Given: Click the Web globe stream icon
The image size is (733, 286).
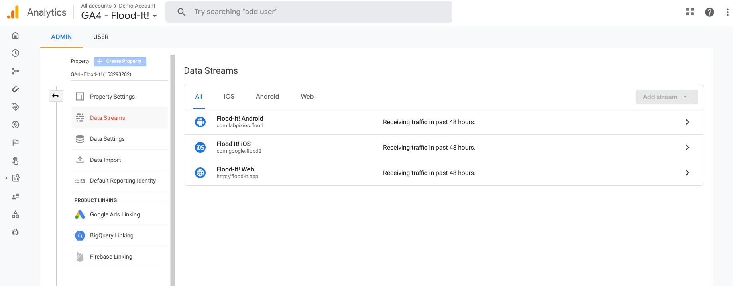Looking at the screenshot, I should 200,173.
